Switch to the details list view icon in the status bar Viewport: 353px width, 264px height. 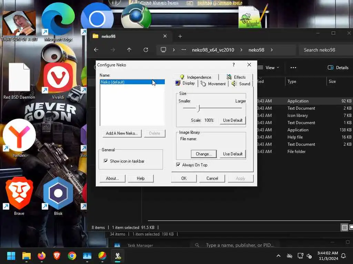344,228
